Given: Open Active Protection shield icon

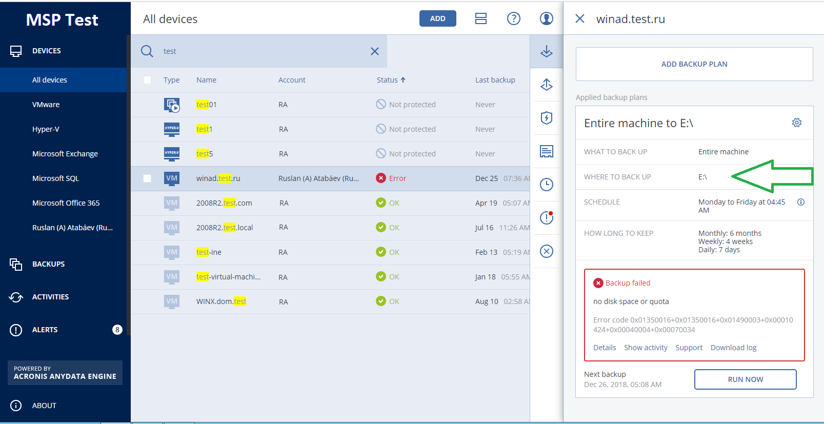Looking at the screenshot, I should (547, 118).
